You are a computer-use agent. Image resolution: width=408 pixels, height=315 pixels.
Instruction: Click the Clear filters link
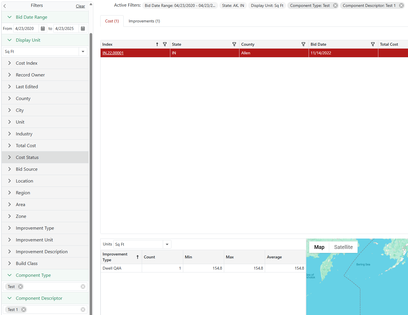click(x=80, y=6)
